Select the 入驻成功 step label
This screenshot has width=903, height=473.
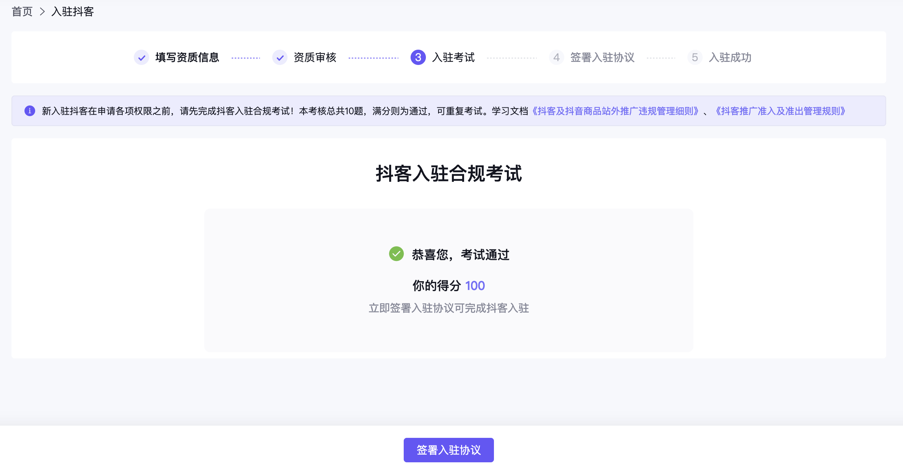[730, 57]
